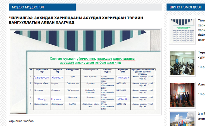205x126 pixels.
Task: Open the sidebar thumbnail with the blue sky
Action: [x=182, y=120]
